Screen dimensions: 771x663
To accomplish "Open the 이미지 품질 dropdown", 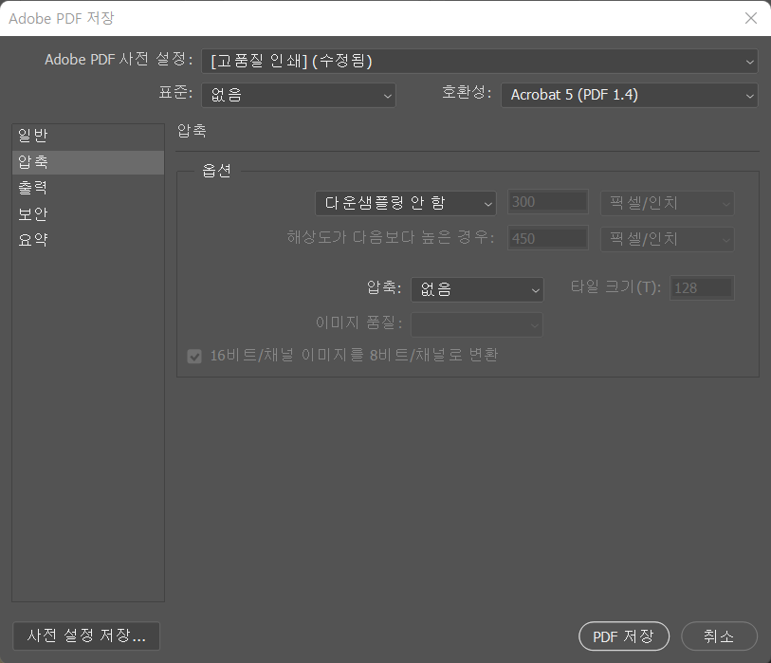I will [x=477, y=324].
